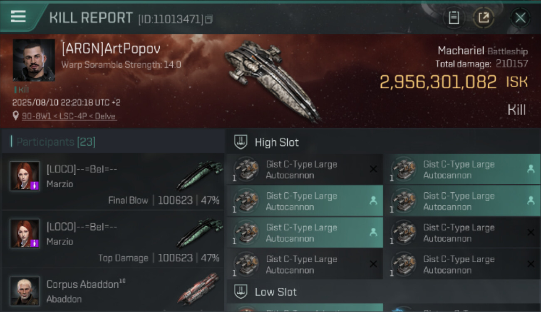
Task: Open Corpus Abaddon's portrait
Action: (x=25, y=291)
